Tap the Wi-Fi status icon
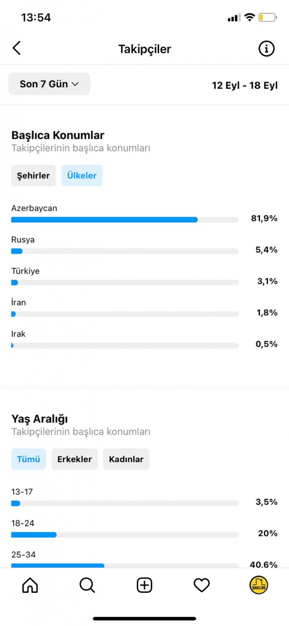Image resolution: width=289 pixels, height=626 pixels. (x=249, y=17)
